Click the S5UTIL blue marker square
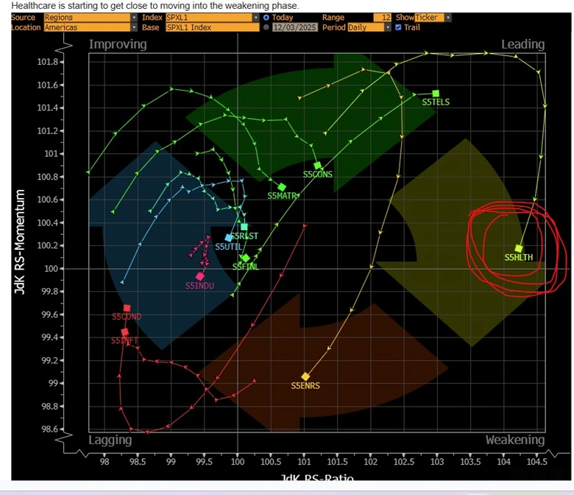Screen dimensions: 574x495 229,237
